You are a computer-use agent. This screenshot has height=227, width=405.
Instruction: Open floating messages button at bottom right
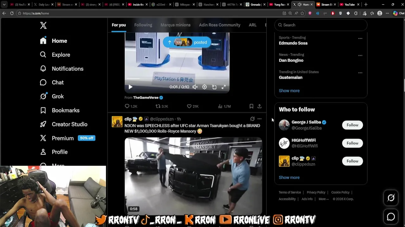(391, 217)
